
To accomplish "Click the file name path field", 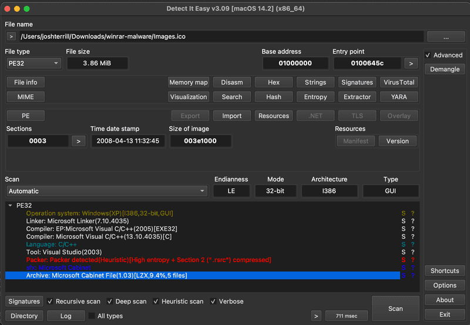I will click(220, 36).
